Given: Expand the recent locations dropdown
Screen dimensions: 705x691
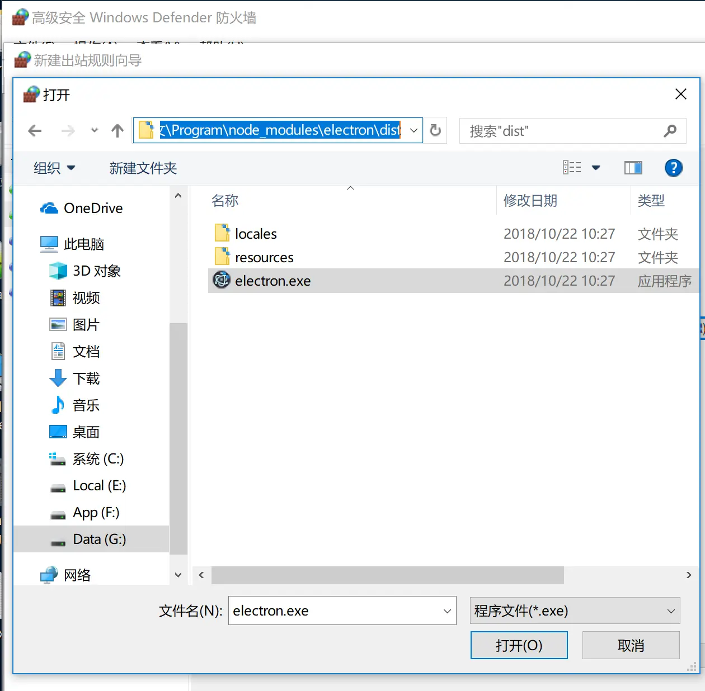Looking at the screenshot, I should [x=95, y=131].
